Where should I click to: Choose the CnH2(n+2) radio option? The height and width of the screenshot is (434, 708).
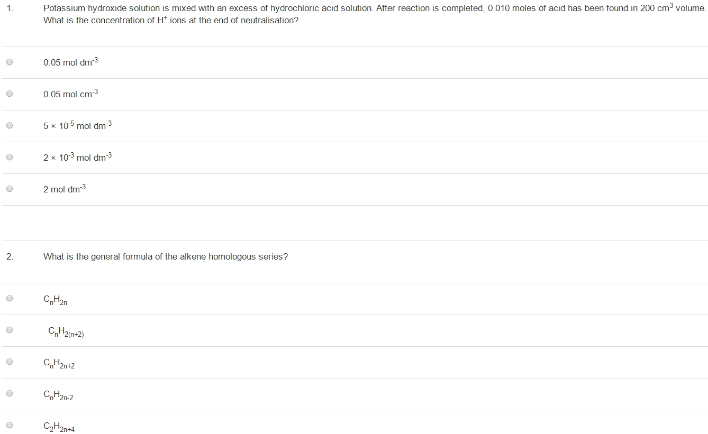point(9,330)
